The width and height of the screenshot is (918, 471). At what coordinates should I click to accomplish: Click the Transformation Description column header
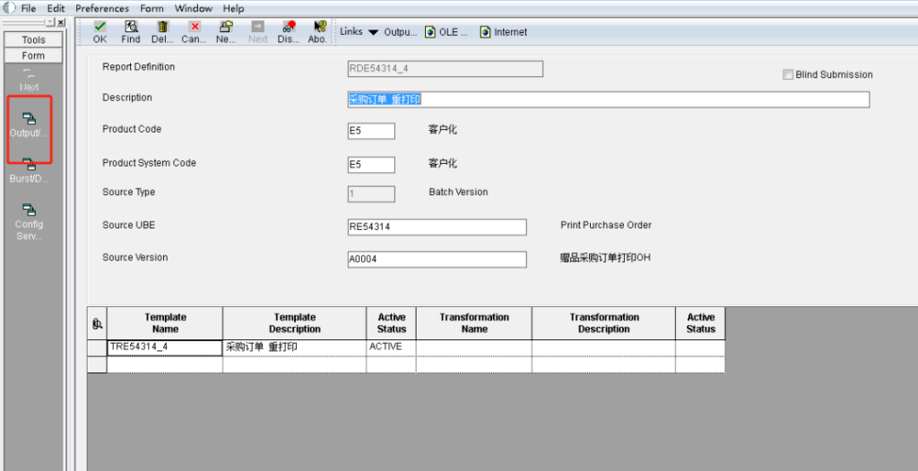(x=603, y=323)
